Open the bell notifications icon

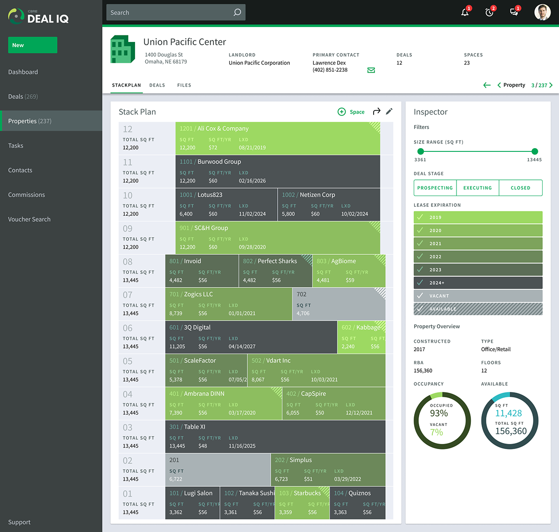pyautogui.click(x=465, y=13)
